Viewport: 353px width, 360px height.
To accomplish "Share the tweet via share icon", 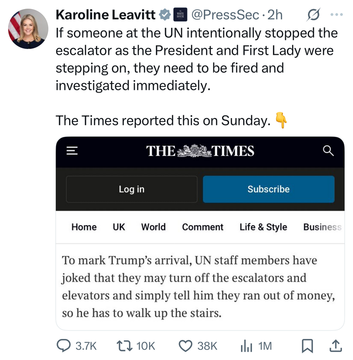I will 336,346.
